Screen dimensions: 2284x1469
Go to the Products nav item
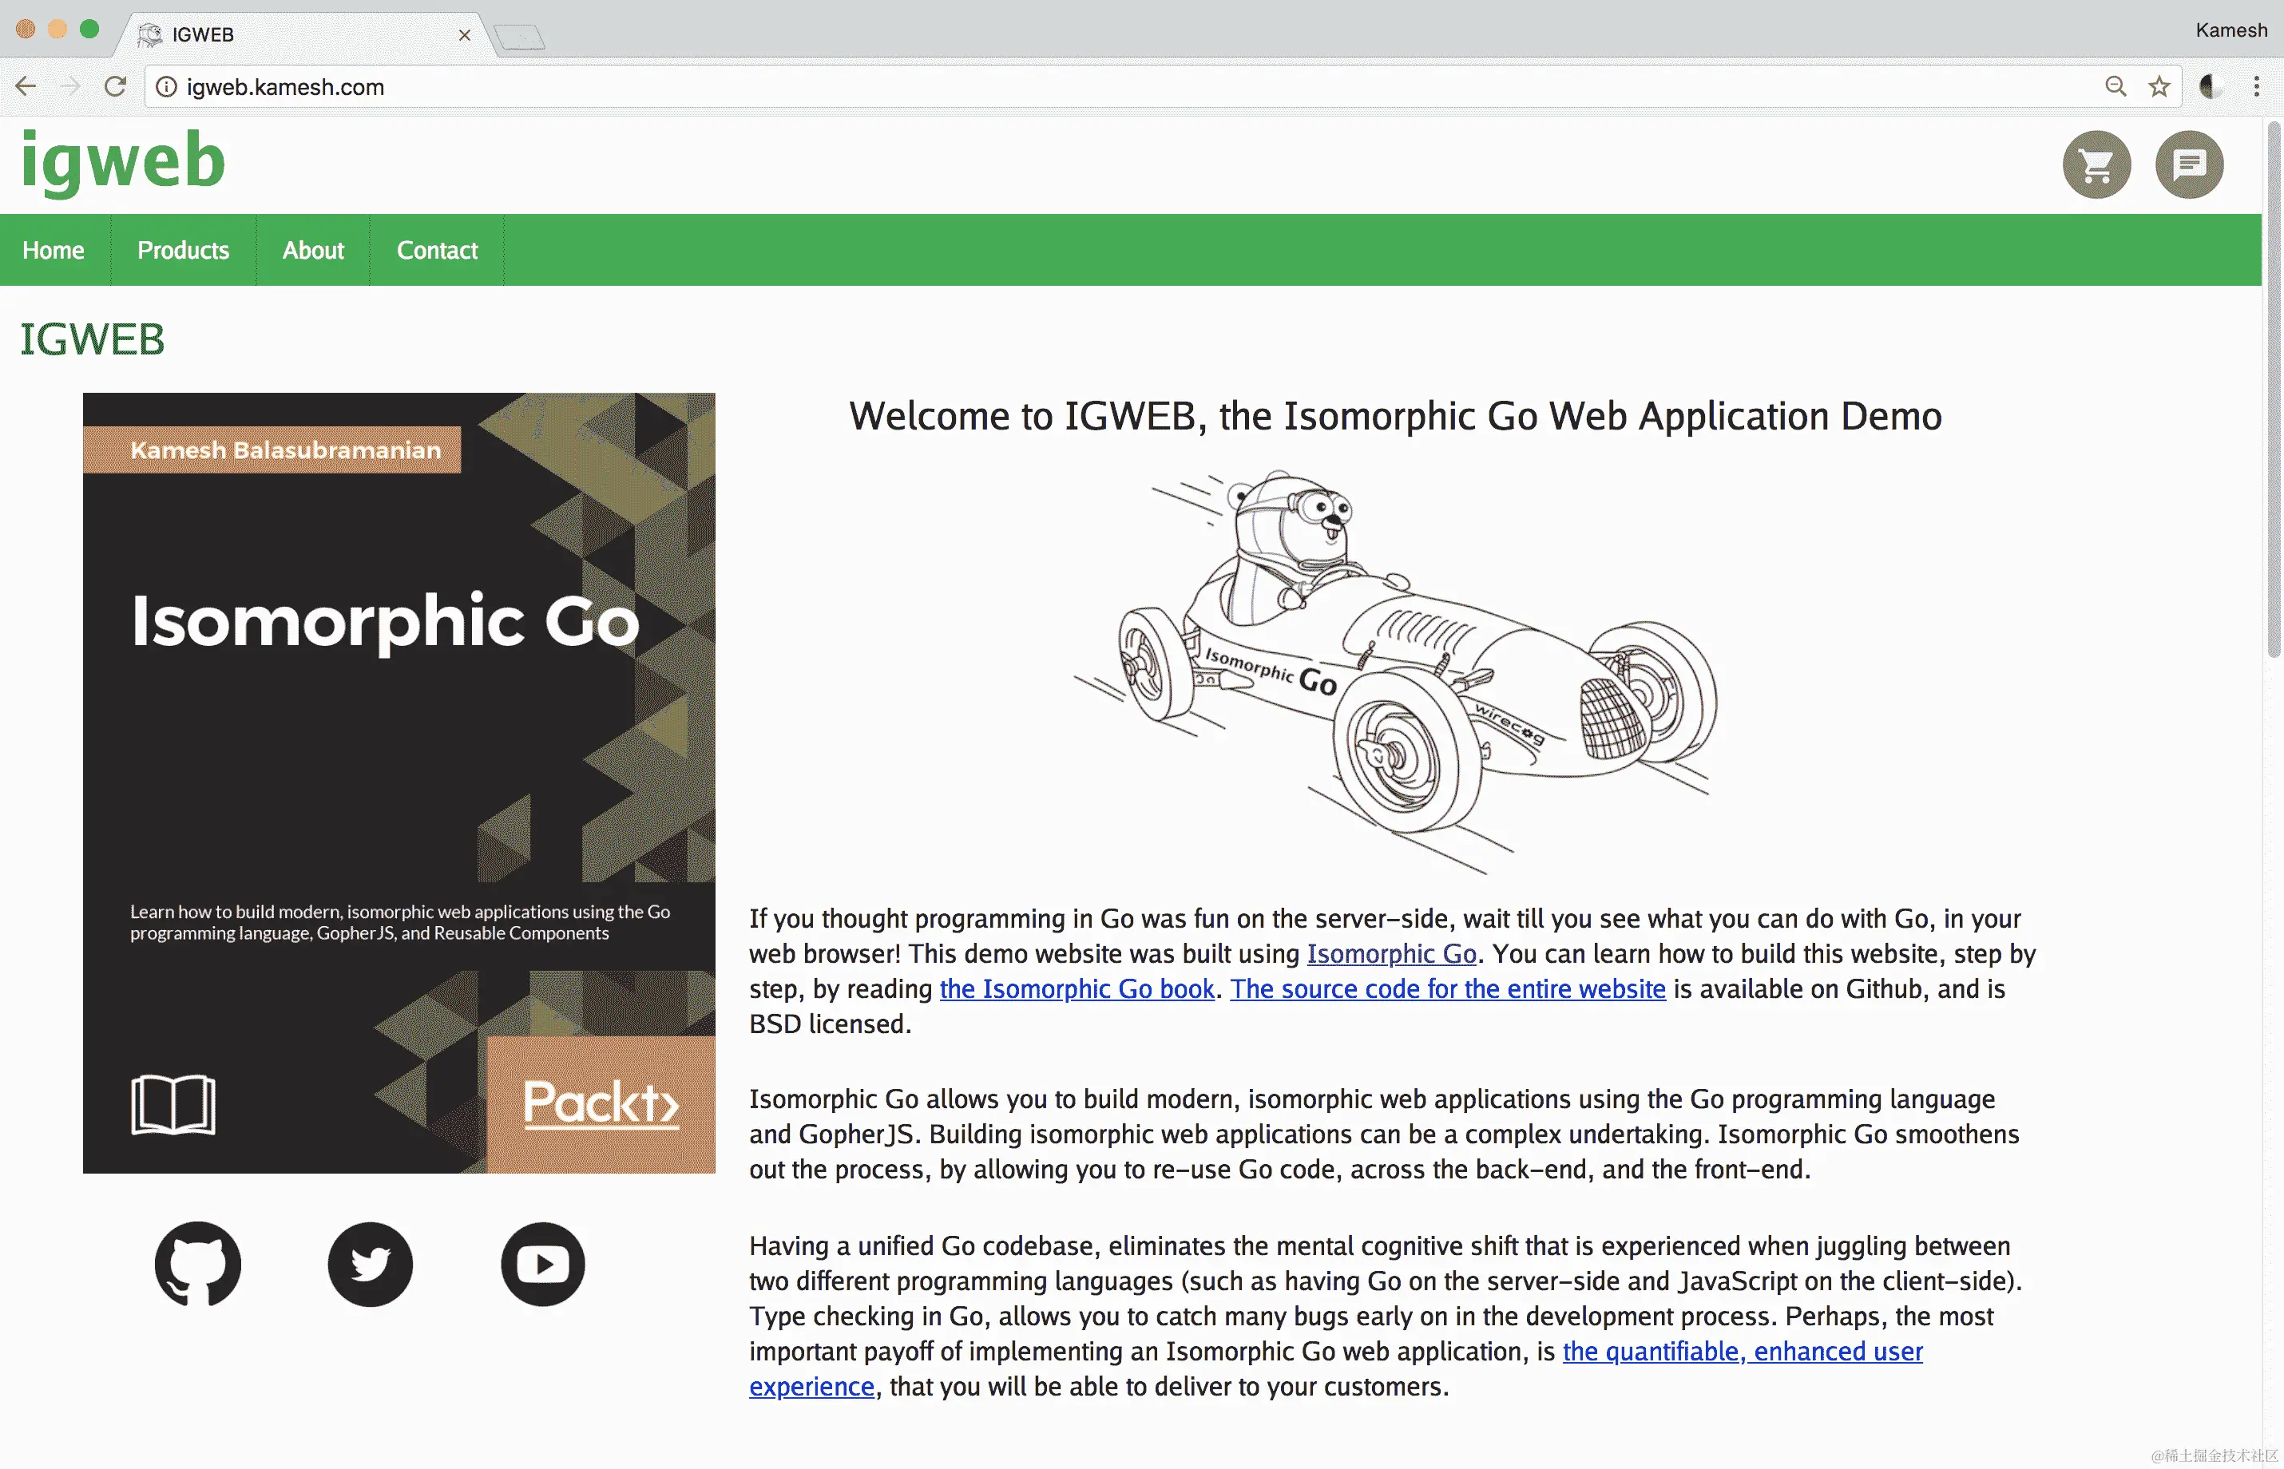[x=183, y=250]
